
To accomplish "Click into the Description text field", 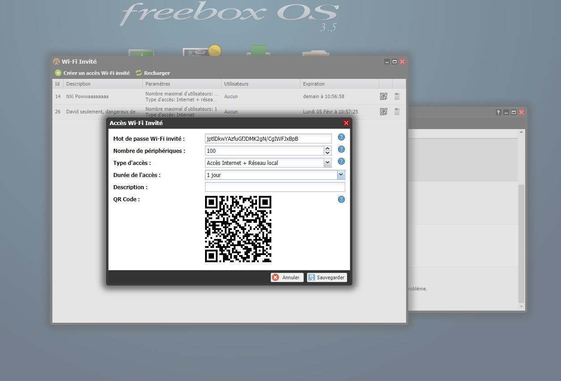I will pyautogui.click(x=274, y=187).
